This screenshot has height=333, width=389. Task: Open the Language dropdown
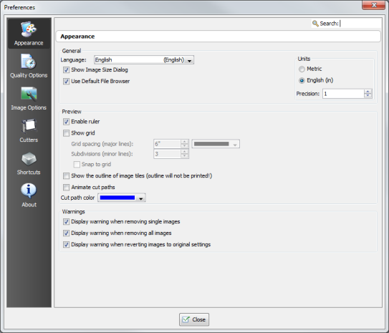pos(144,59)
